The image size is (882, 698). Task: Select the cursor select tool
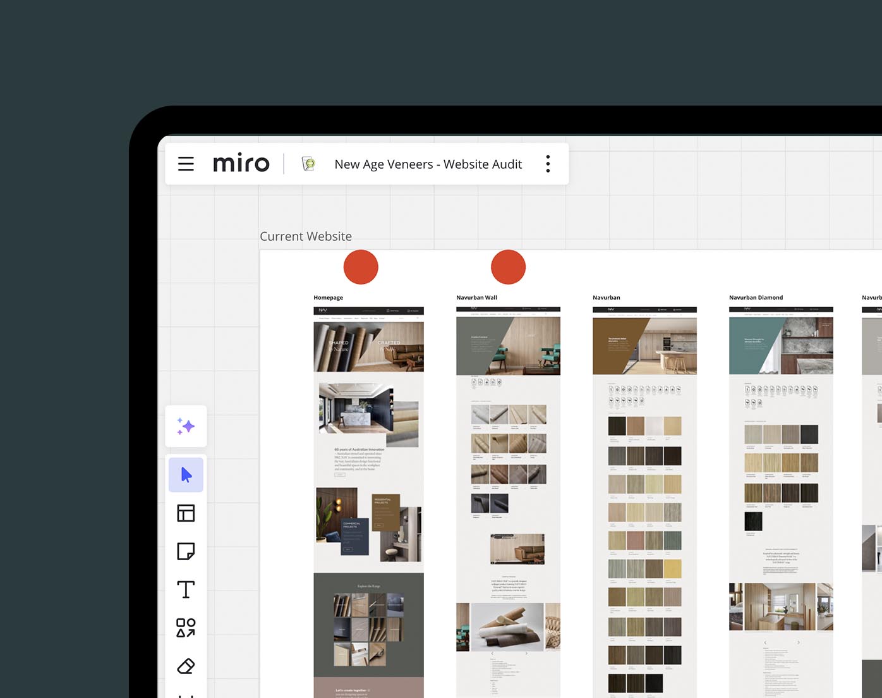186,475
